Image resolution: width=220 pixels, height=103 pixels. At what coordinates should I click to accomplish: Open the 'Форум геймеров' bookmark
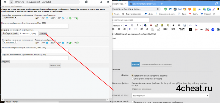132,14
